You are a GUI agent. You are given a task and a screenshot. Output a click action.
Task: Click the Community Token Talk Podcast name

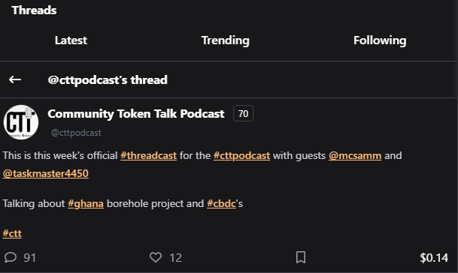click(136, 114)
